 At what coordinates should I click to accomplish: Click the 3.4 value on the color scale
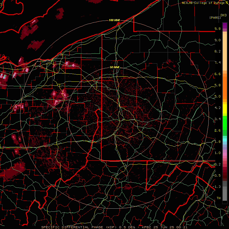(x=218, y=119)
